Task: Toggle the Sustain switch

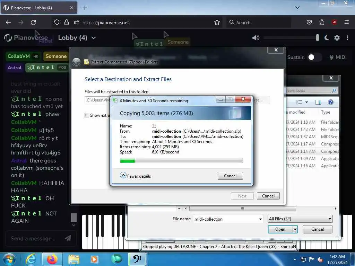Action: pos(314,57)
